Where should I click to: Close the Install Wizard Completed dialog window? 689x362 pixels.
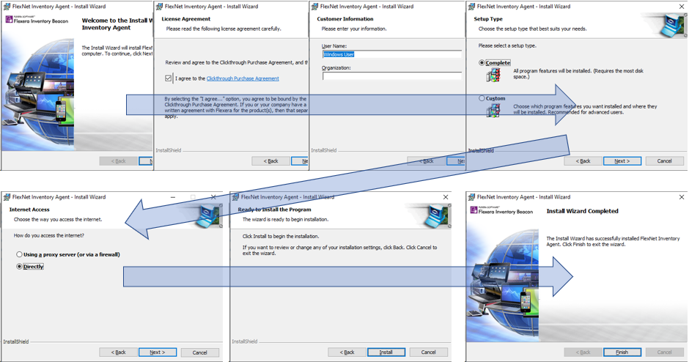point(682,197)
